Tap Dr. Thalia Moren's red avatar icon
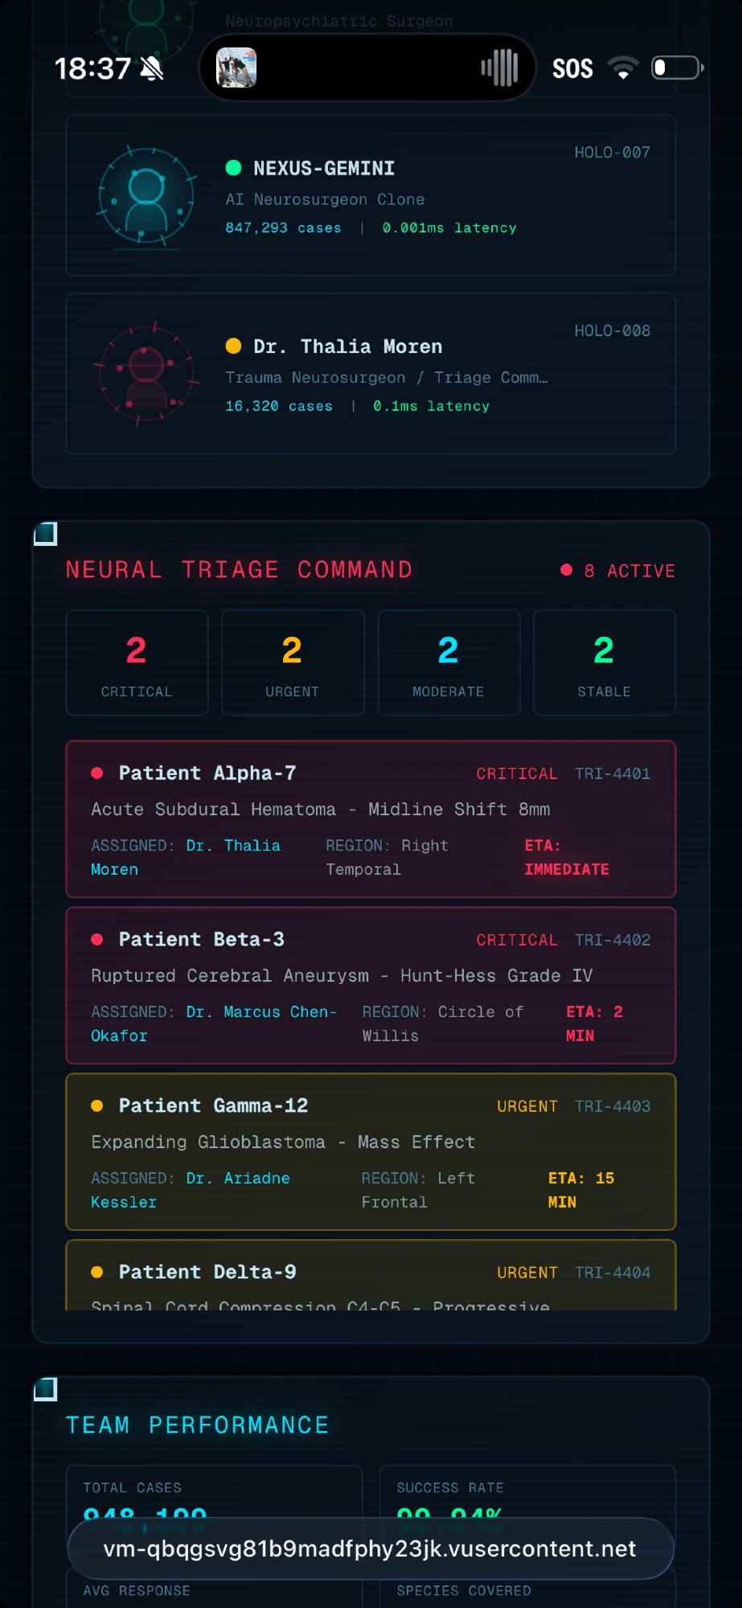Screen dimensions: 742x1608 click(x=146, y=374)
